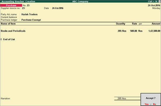Image resolution: width=161 pixels, height=106 pixels.
Task: Click the amount 1,42,500.00
Action: (x=154, y=31)
